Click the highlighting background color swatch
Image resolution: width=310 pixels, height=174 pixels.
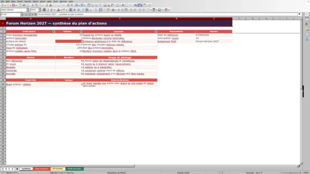point(64,10)
